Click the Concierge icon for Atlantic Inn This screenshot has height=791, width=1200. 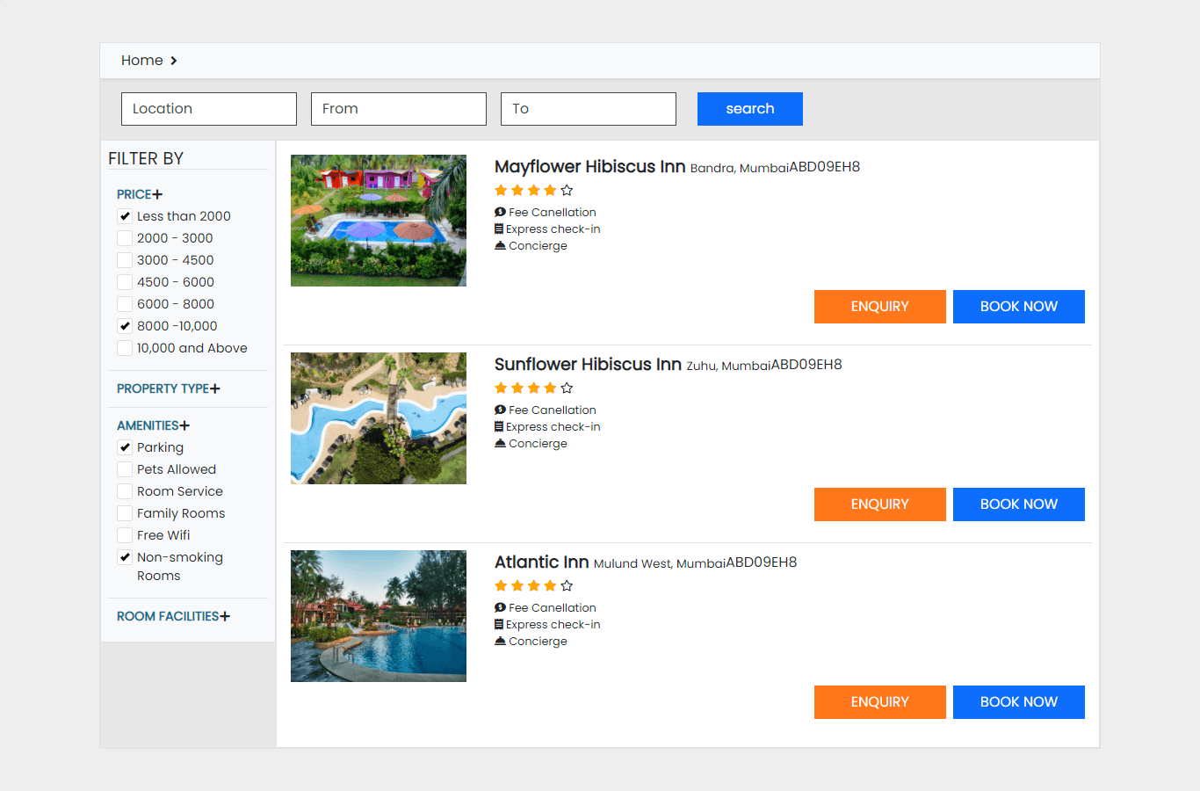coord(502,641)
